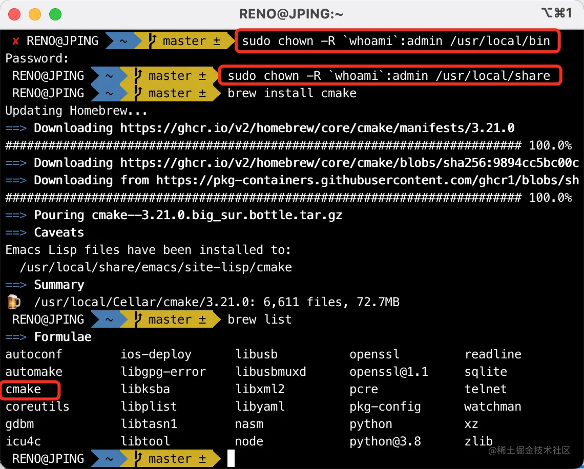
Task: Click 'automake' in the formulae list
Action: click(34, 372)
